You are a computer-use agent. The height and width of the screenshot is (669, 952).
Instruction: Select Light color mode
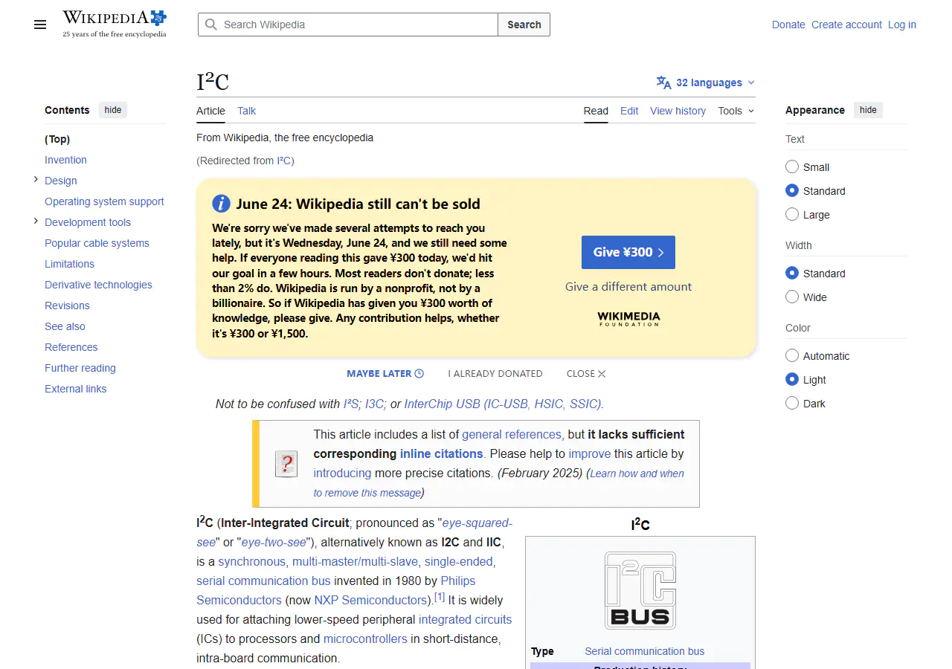tap(792, 380)
